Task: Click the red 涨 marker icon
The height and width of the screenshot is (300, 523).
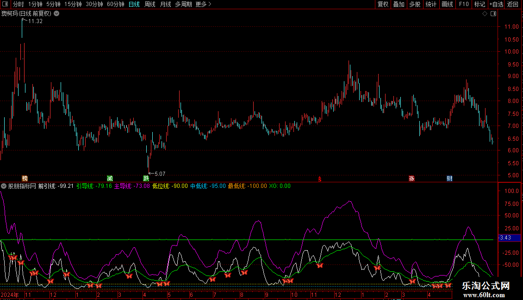Action: tap(411, 179)
